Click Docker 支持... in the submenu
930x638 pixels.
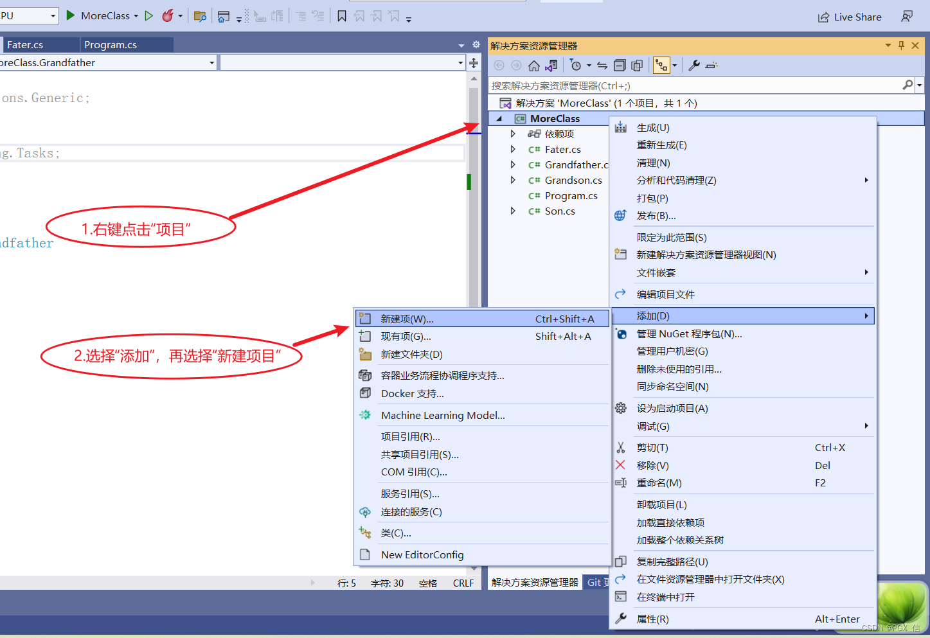click(482, 393)
